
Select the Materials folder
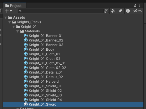[x=32, y=31]
